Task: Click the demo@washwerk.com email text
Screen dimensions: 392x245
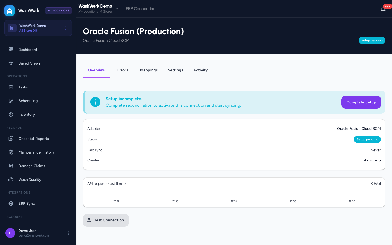Action: pos(34,236)
